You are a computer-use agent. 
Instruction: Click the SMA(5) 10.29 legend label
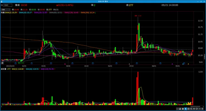(11, 13)
